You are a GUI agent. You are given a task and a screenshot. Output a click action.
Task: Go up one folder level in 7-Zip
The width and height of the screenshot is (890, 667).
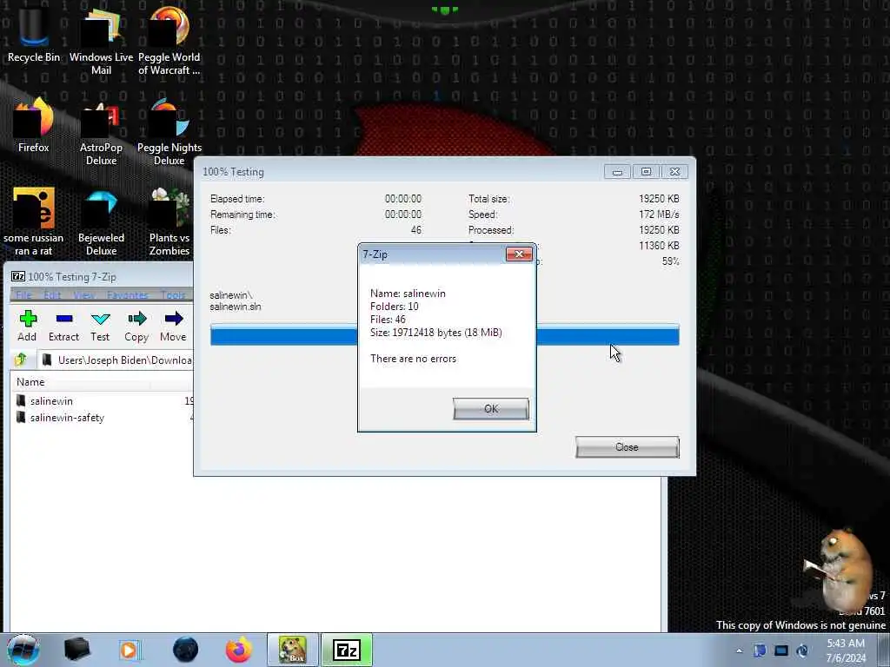[x=21, y=360]
